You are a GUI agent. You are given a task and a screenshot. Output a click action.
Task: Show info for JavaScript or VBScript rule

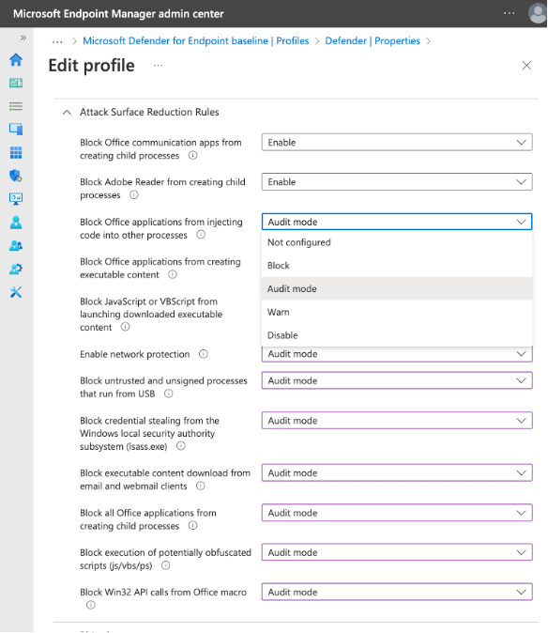pyautogui.click(x=126, y=327)
